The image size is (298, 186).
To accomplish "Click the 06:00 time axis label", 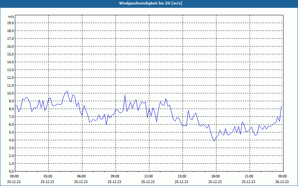I will [82, 176].
